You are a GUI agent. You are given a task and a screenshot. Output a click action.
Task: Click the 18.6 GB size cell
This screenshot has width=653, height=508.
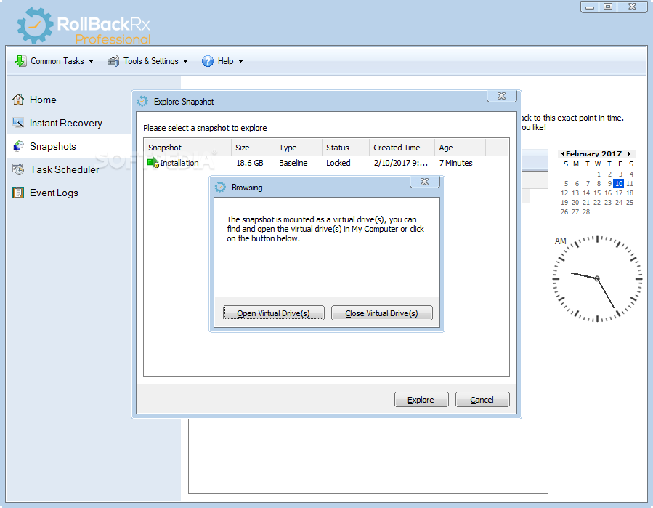tap(250, 163)
